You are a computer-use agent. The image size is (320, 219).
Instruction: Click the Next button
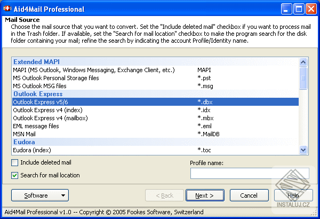205,195
